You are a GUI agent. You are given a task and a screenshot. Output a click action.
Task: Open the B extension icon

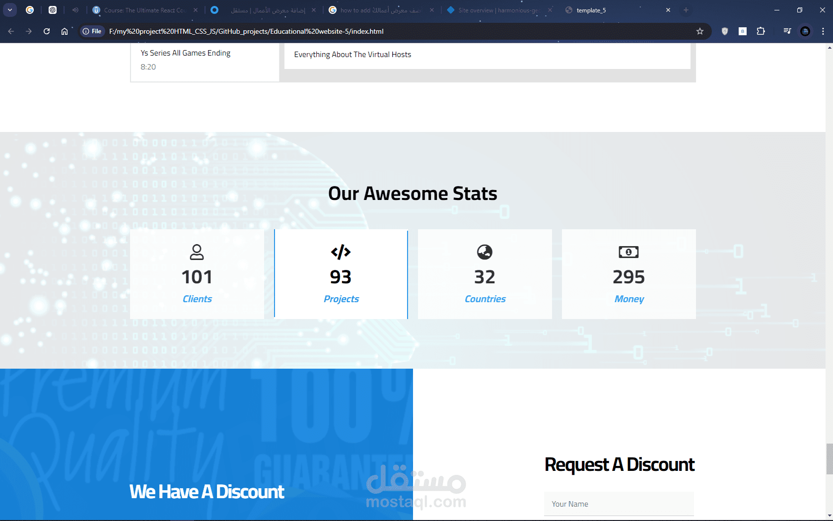743,31
